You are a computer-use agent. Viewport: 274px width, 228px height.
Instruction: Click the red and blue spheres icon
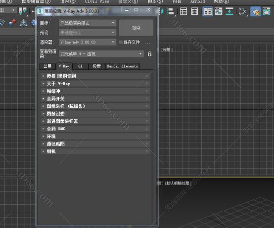point(12,23)
